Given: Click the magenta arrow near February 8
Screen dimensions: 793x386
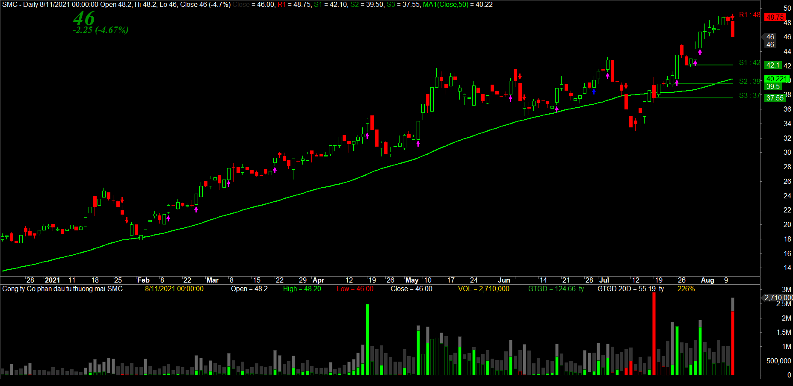Looking at the screenshot, I should coord(168,218).
